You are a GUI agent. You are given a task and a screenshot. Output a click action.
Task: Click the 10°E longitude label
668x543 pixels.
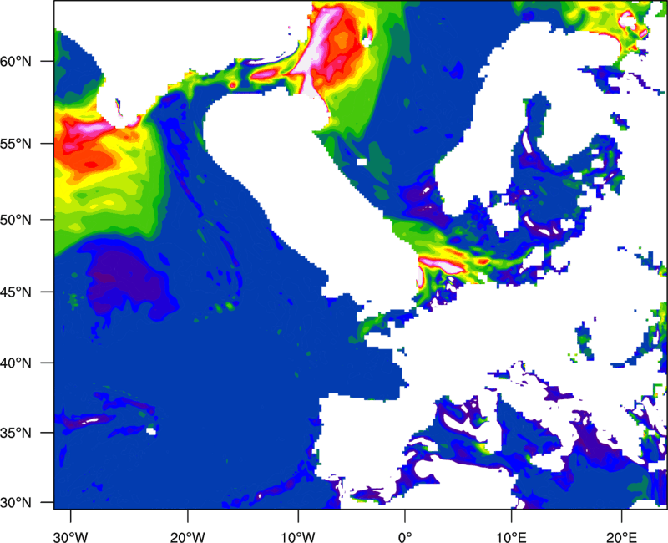(512, 537)
